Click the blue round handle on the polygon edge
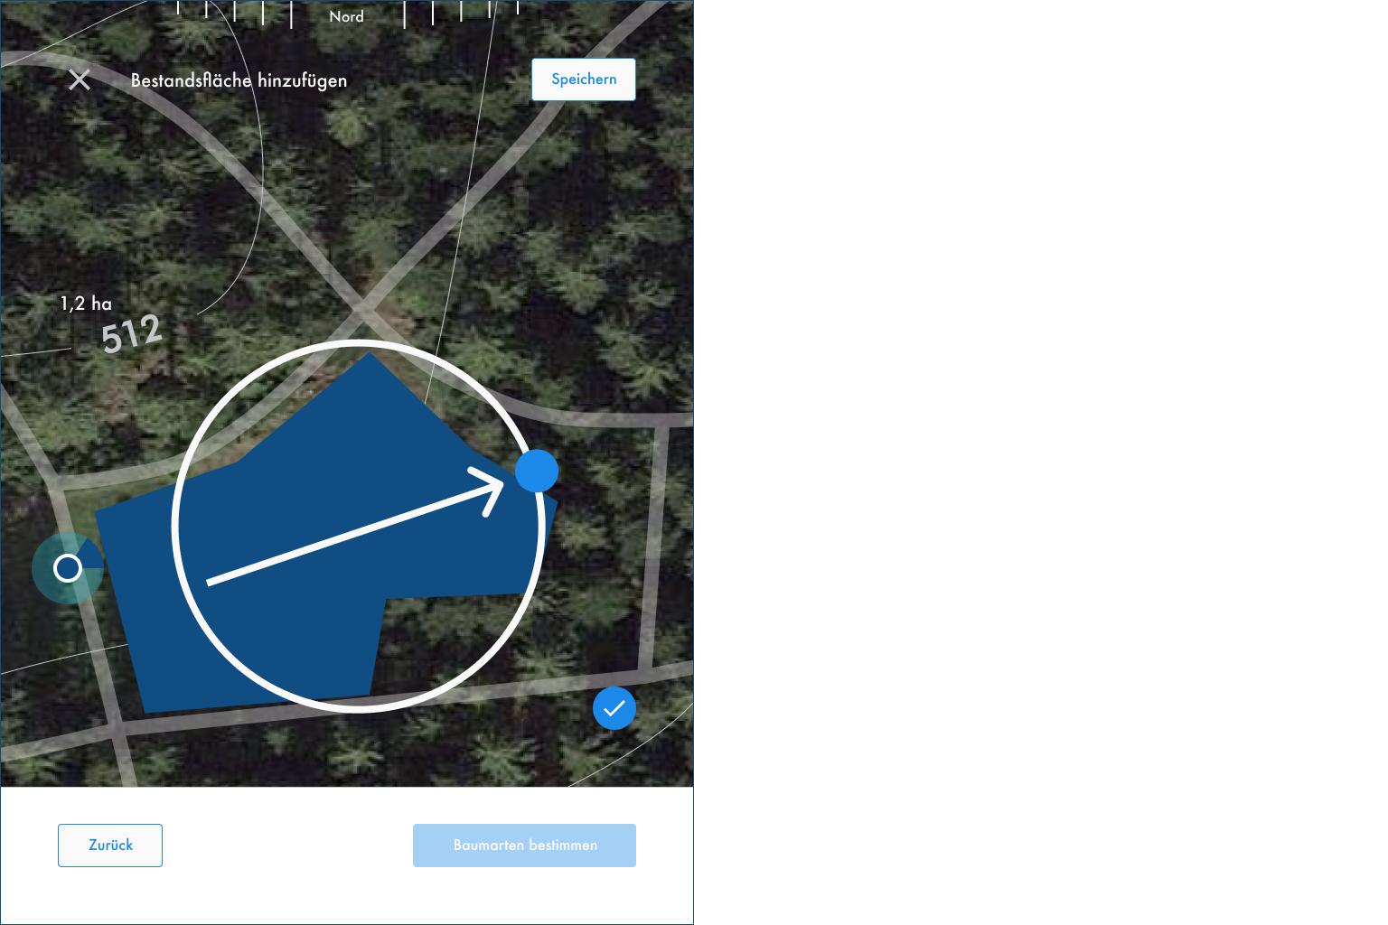Image resolution: width=1388 pixels, height=925 pixels. 537,472
